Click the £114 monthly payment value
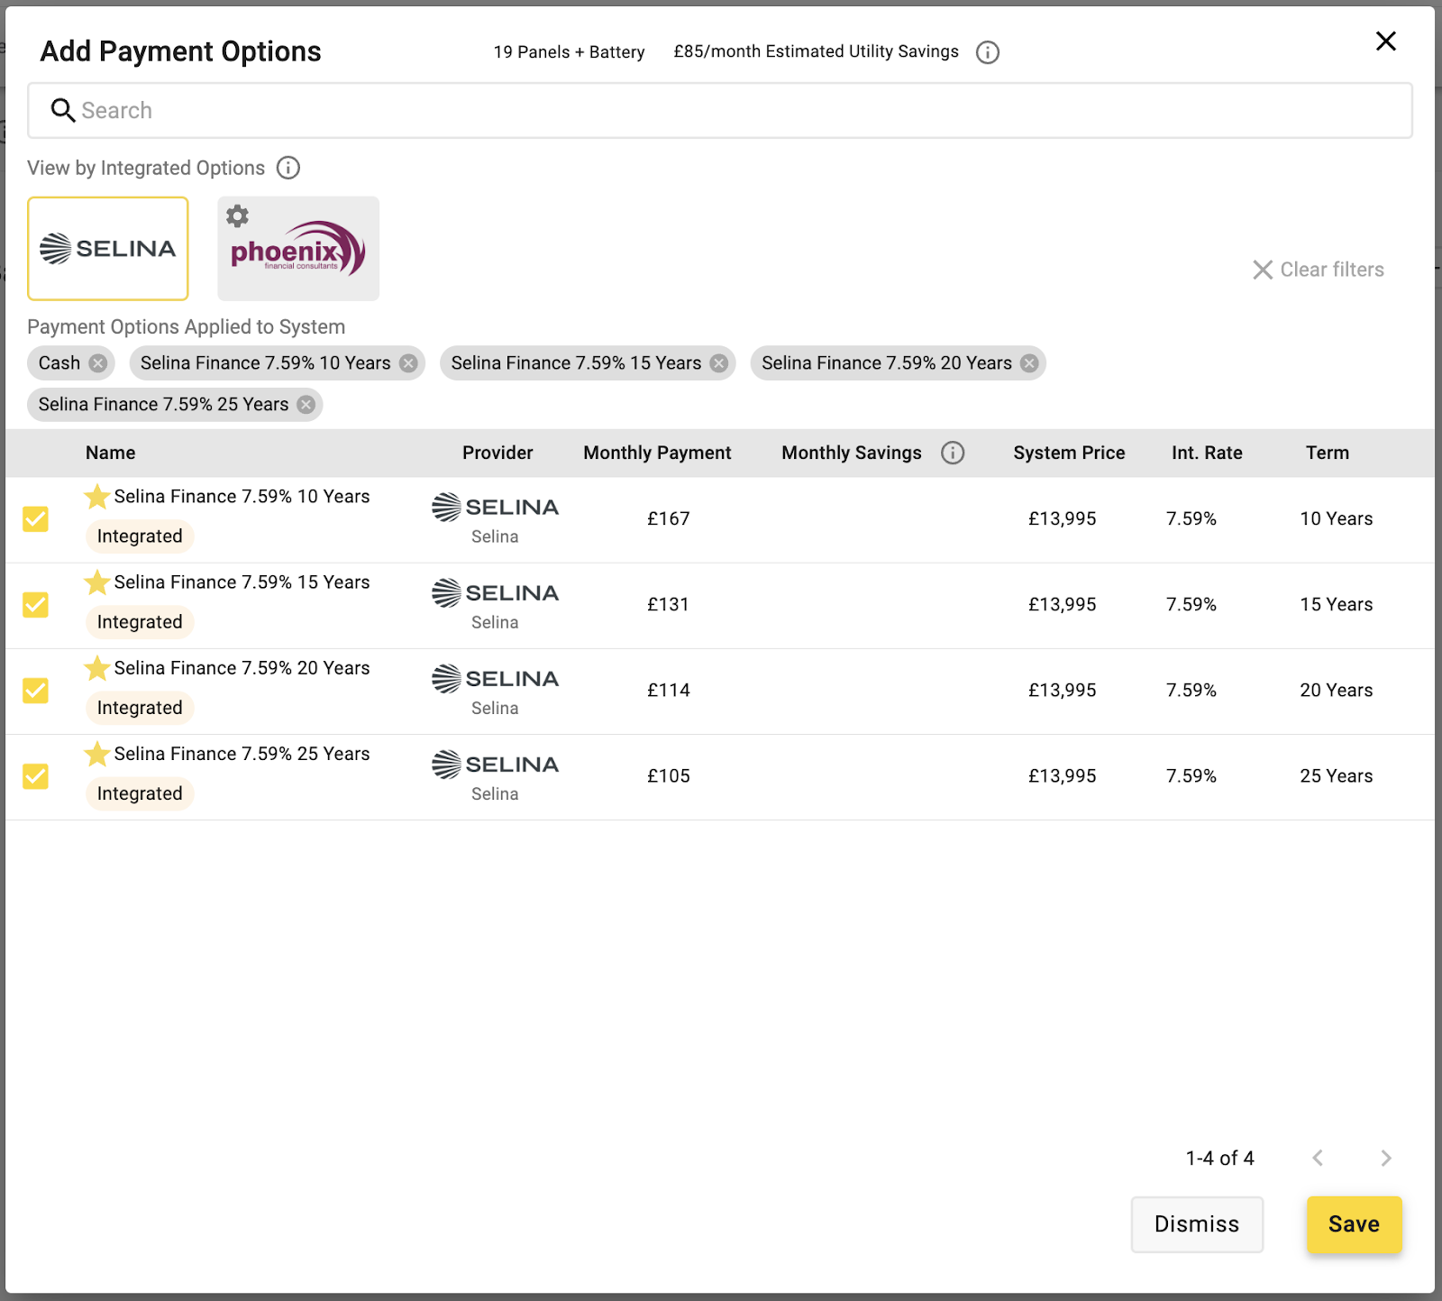 (x=669, y=690)
